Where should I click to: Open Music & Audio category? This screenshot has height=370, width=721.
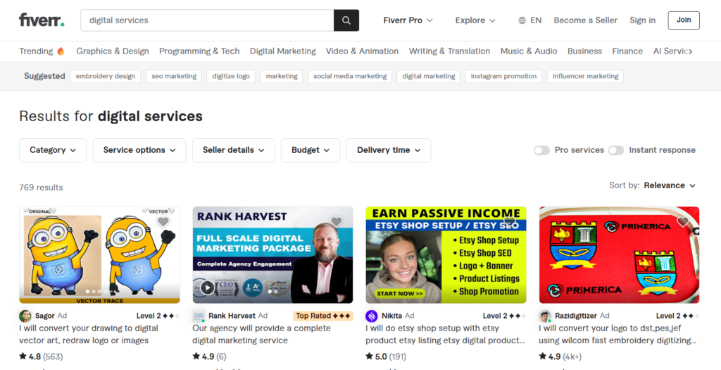point(529,51)
